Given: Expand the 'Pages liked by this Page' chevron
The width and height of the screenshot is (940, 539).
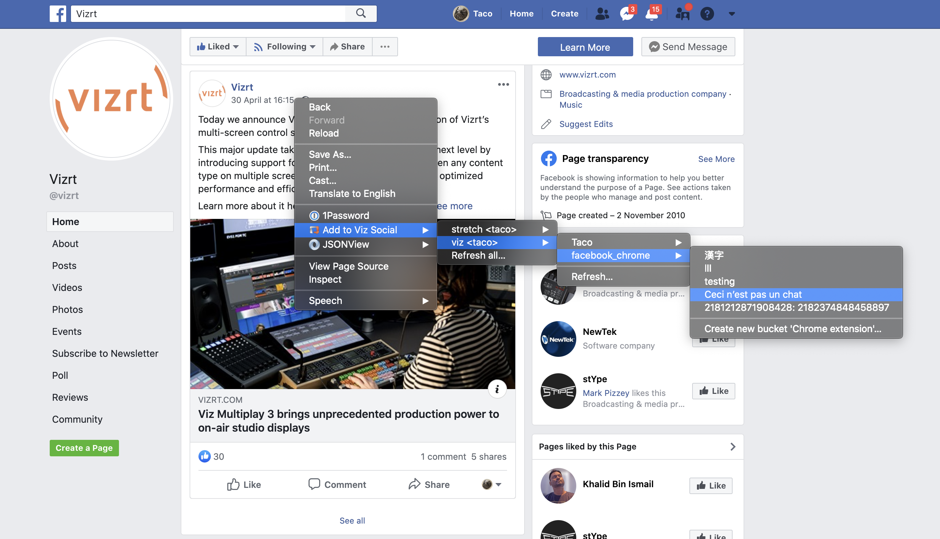Looking at the screenshot, I should 733,446.
